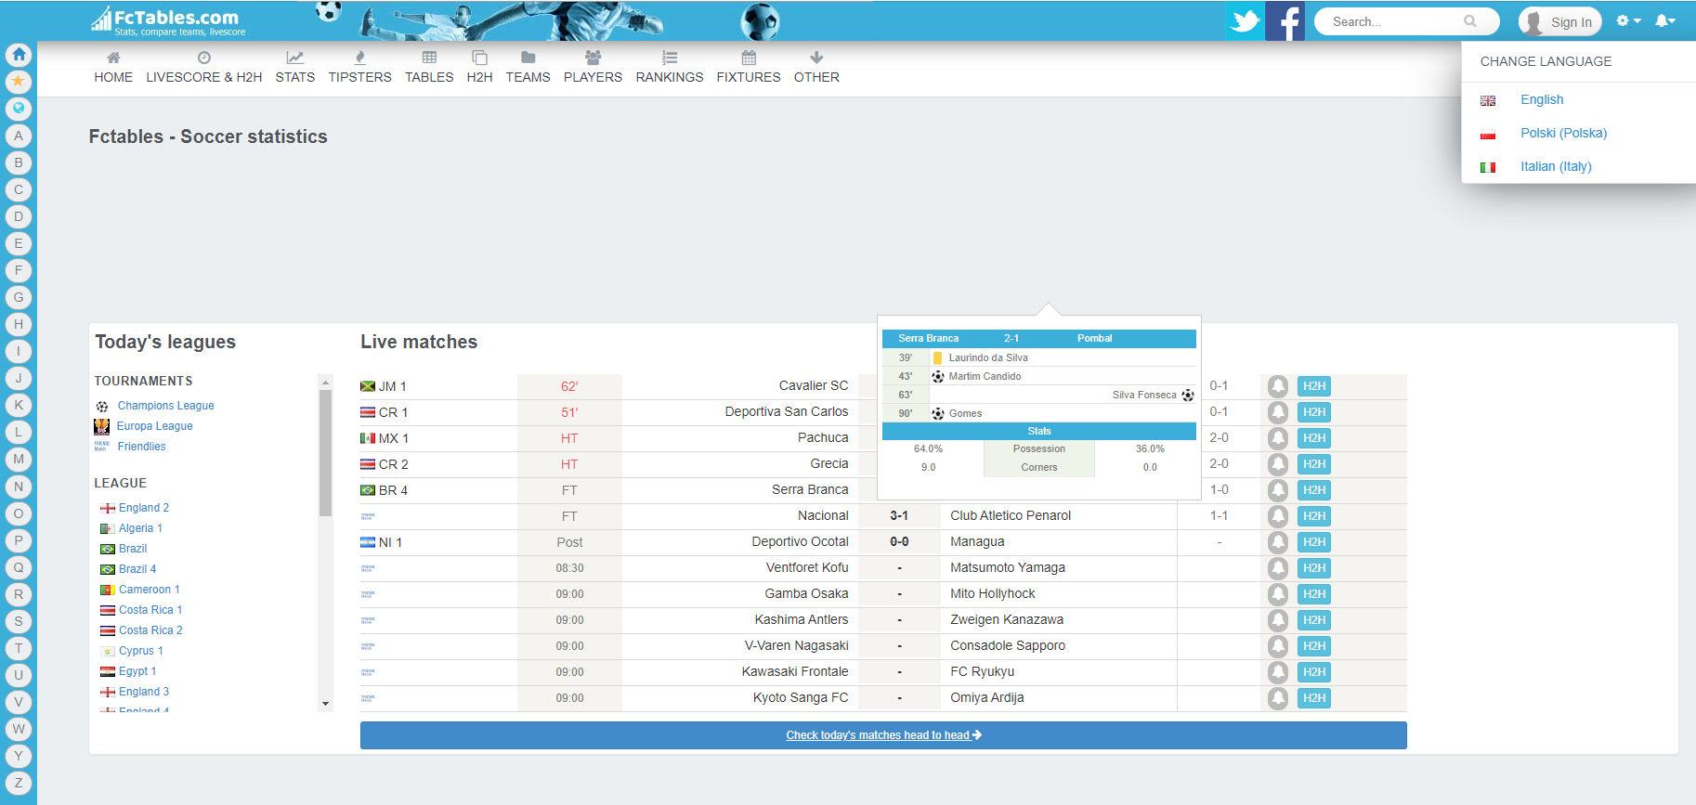Click Managua team name

977,541
